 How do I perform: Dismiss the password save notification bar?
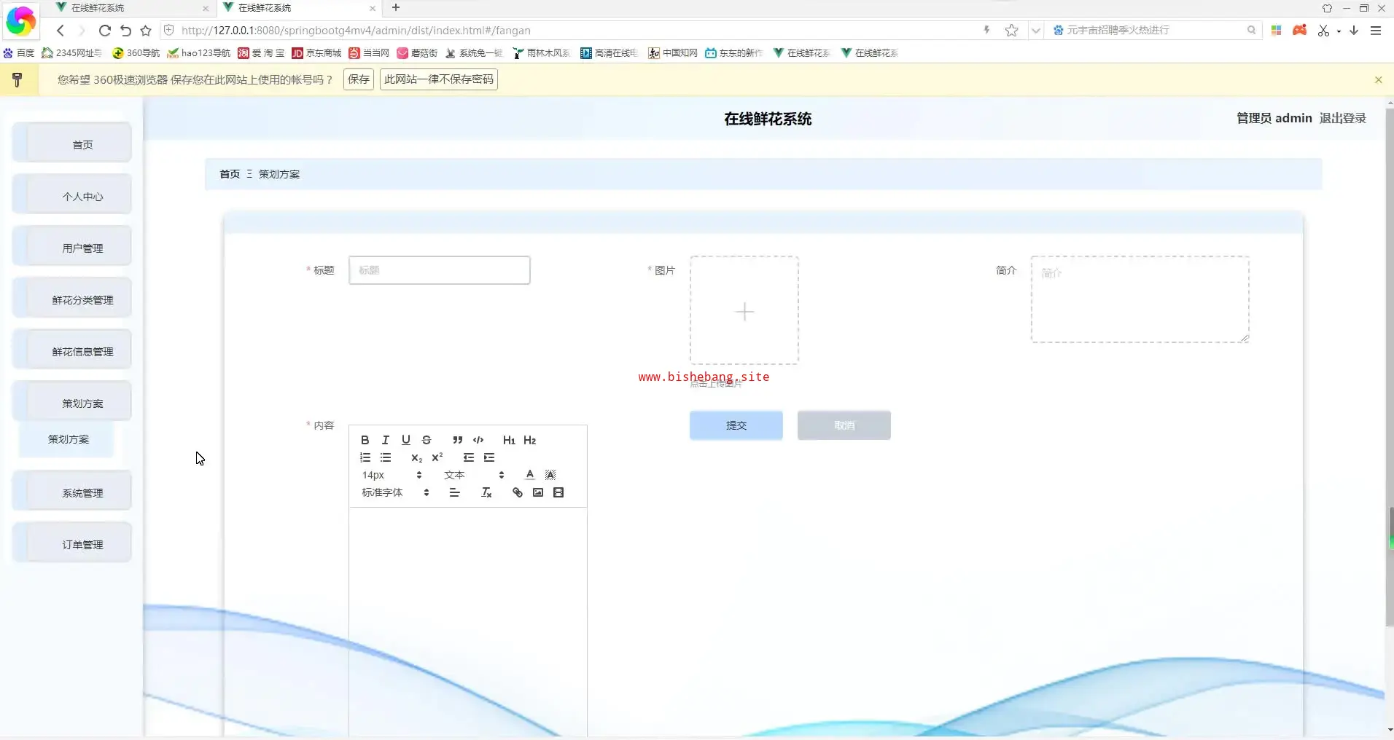(1378, 79)
